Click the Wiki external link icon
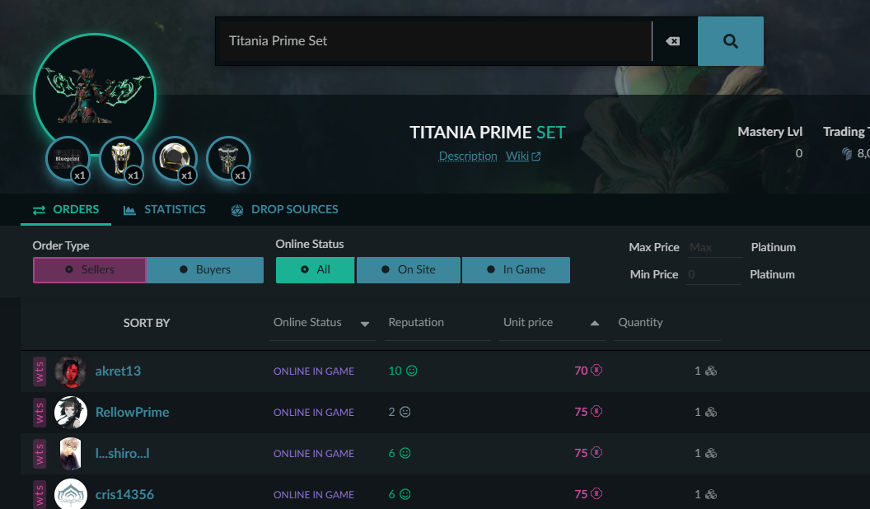 pyautogui.click(x=536, y=157)
